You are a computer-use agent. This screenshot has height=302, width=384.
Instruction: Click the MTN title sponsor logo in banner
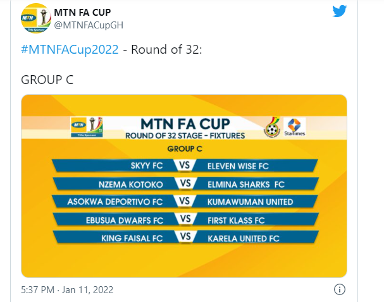[x=87, y=127]
